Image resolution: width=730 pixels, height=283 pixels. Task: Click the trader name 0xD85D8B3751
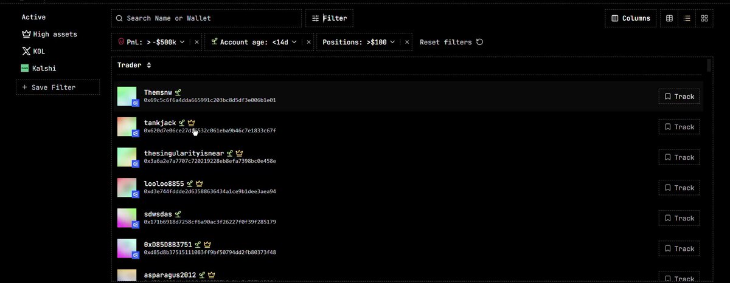coord(168,244)
